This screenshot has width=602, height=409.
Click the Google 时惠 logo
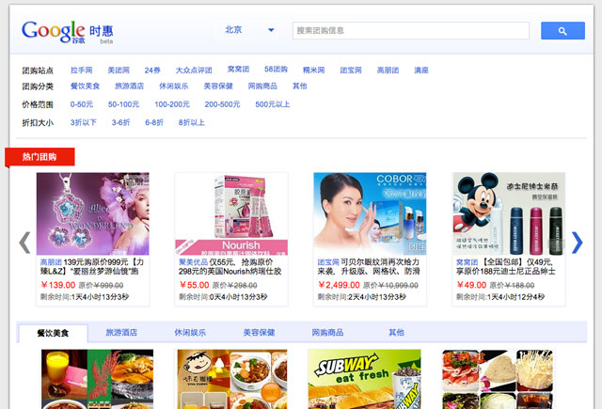[67, 32]
